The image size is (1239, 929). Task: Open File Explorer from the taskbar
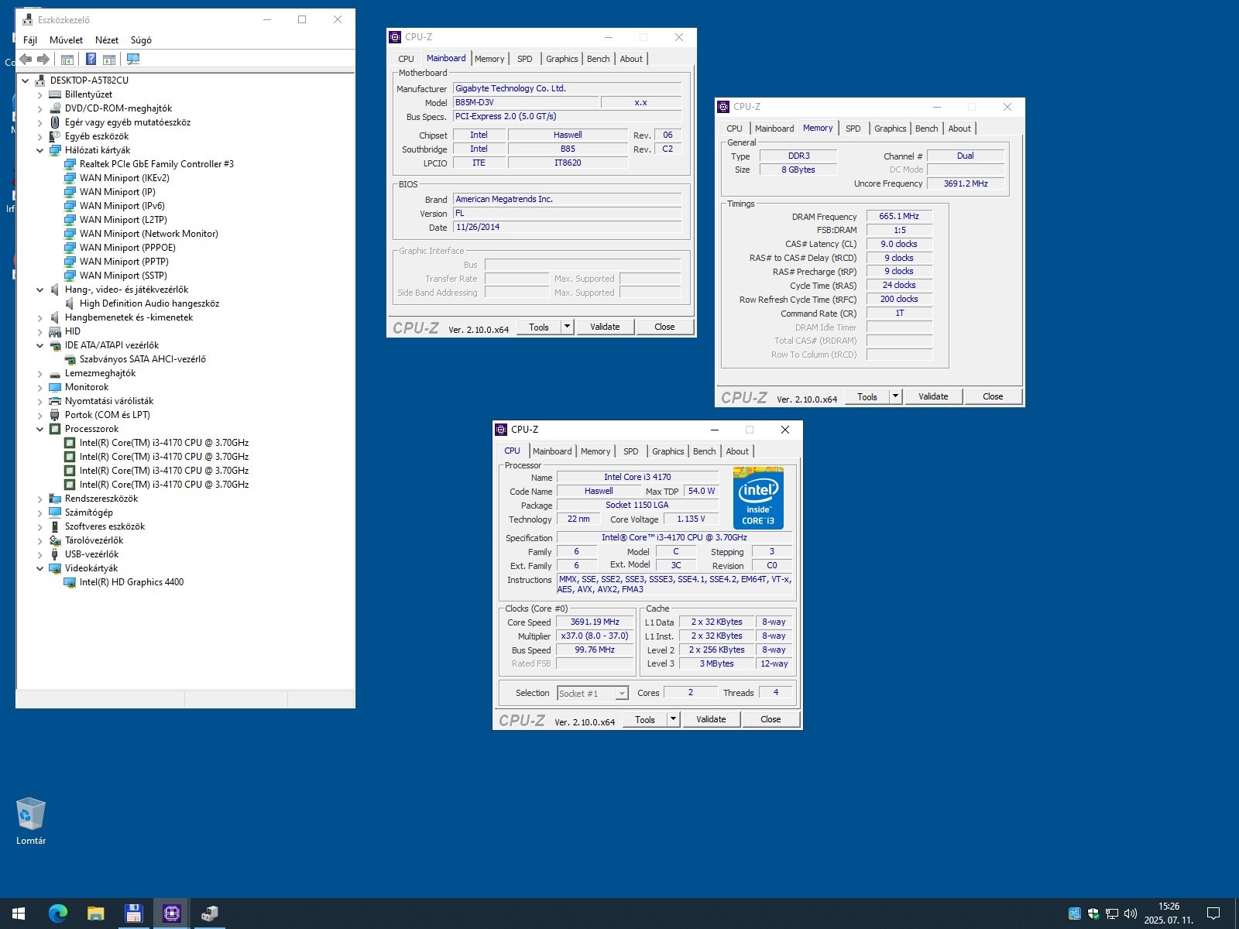(x=95, y=914)
